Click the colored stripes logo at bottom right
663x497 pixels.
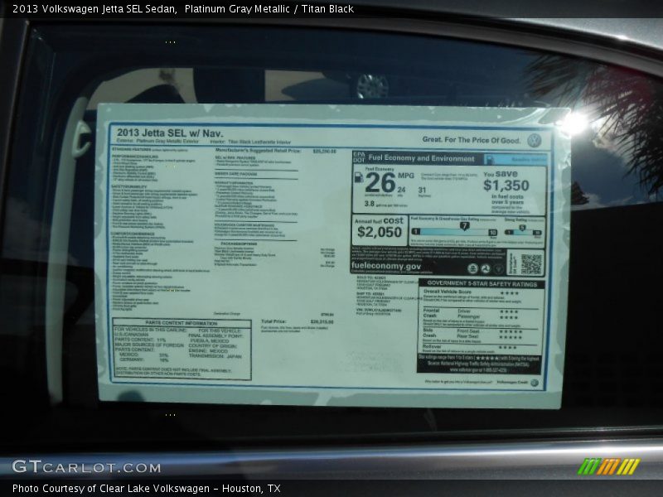tap(608, 466)
